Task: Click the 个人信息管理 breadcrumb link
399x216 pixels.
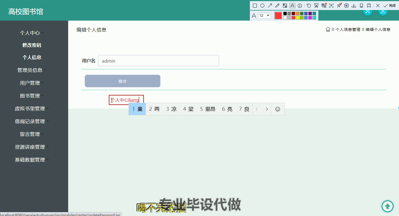Action: [x=348, y=30]
